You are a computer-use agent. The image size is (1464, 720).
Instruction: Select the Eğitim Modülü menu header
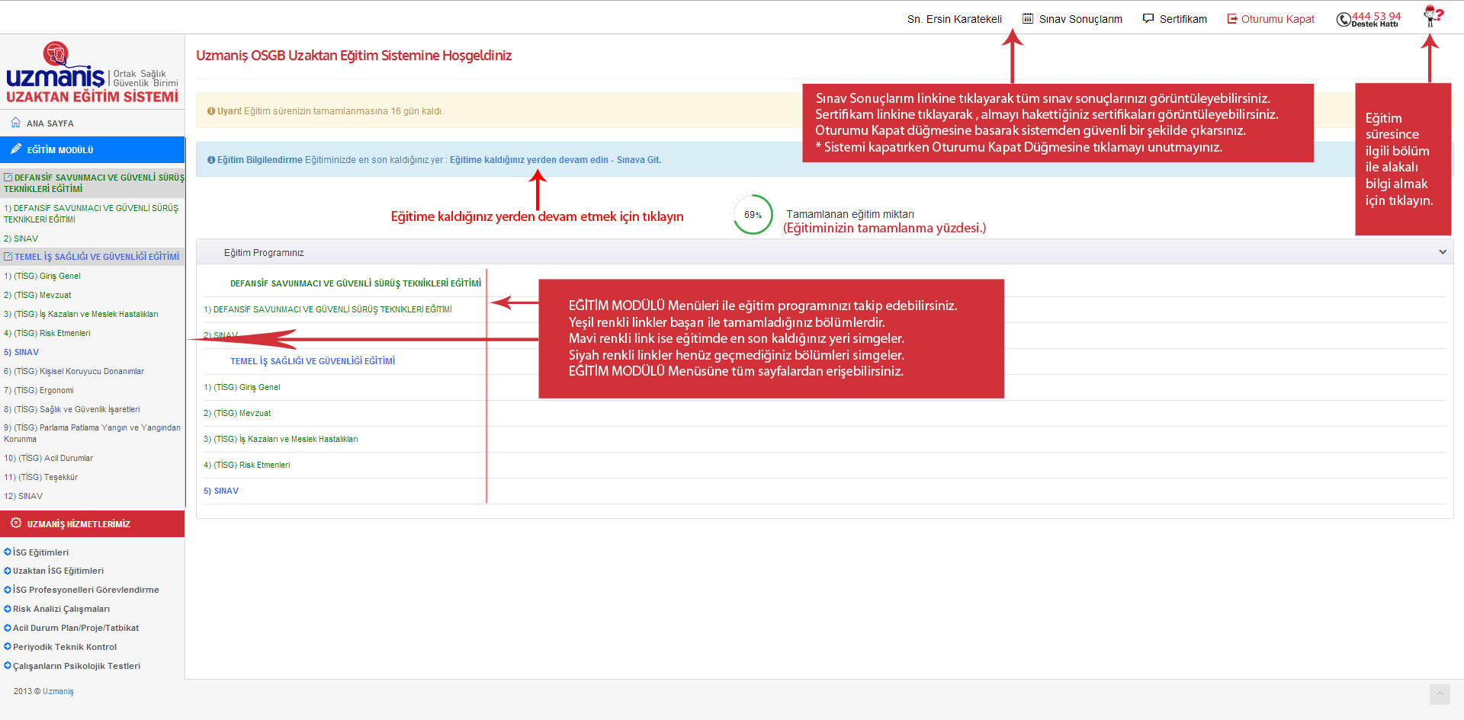(x=92, y=149)
